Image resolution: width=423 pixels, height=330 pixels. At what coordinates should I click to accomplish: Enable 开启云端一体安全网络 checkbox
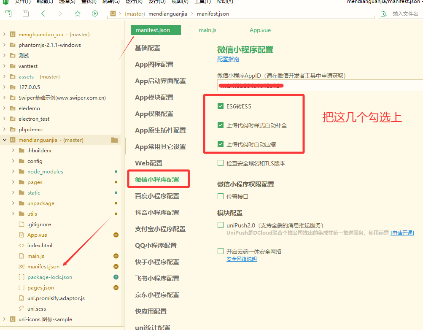(221, 251)
